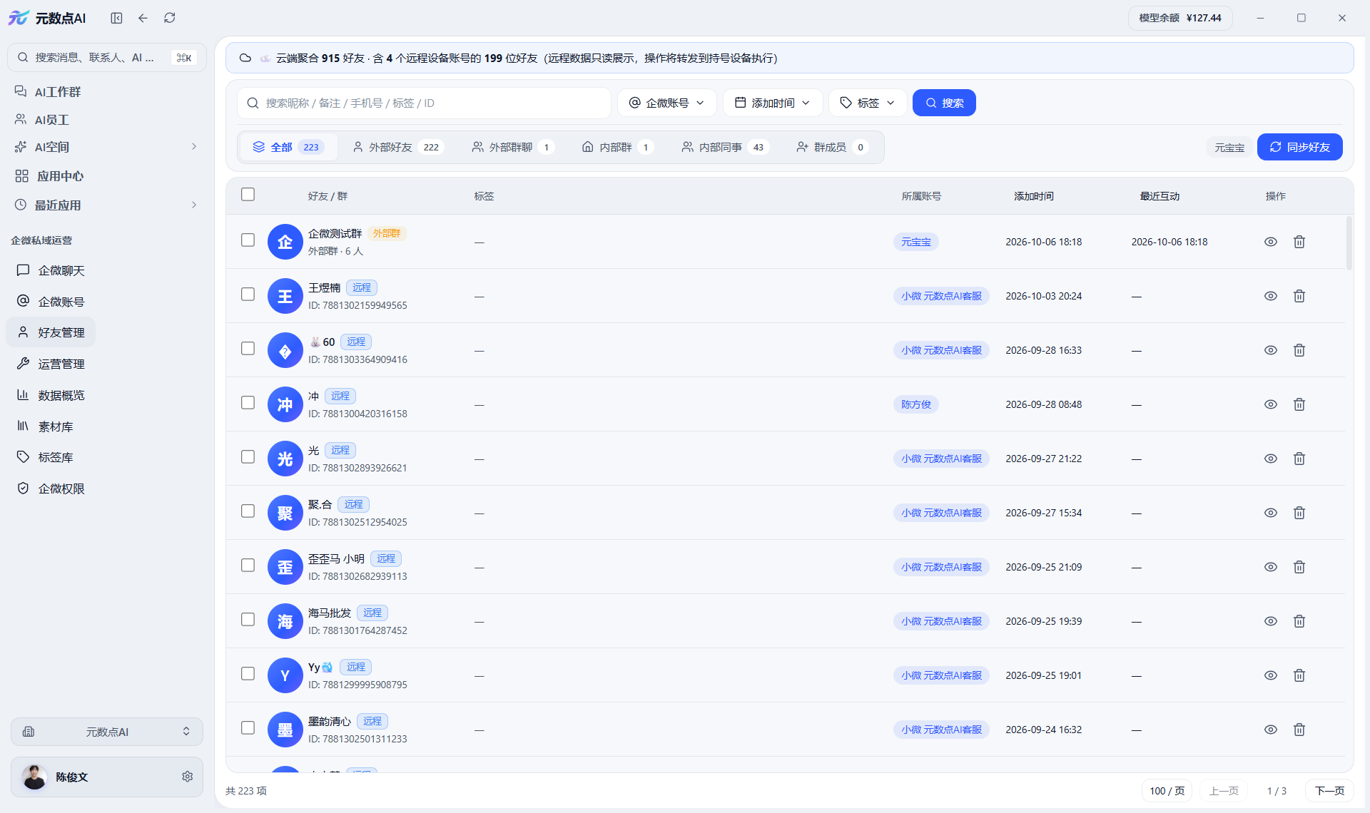Tick the checkbox for 冲
This screenshot has height=813, width=1370.
click(248, 403)
